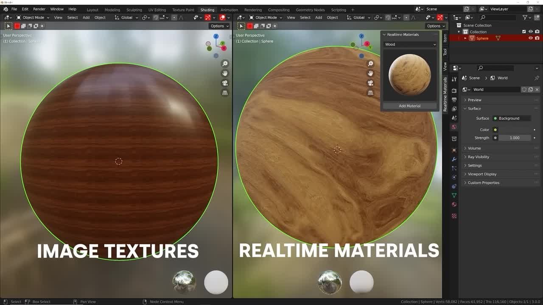
Task: Switch to the Animation workspace tab
Action: [x=229, y=9]
